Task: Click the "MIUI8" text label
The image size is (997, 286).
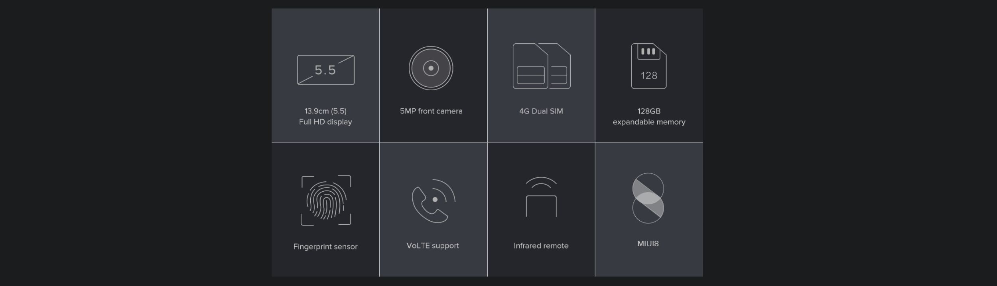Action: point(648,243)
